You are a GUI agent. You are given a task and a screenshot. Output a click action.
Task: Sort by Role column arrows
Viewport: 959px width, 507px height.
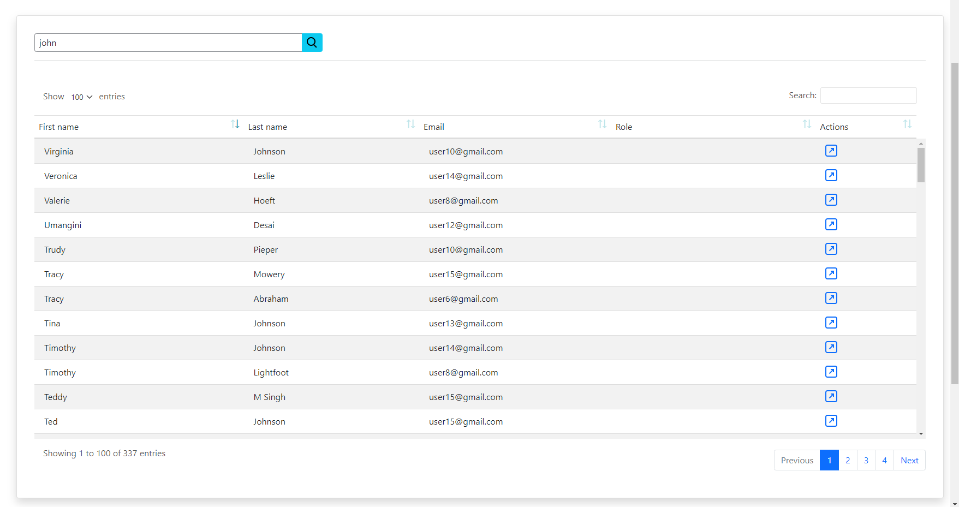tap(807, 124)
